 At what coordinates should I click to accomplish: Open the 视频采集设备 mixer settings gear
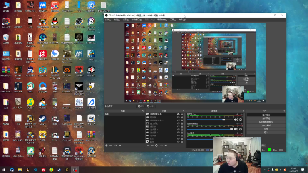point(241,129)
